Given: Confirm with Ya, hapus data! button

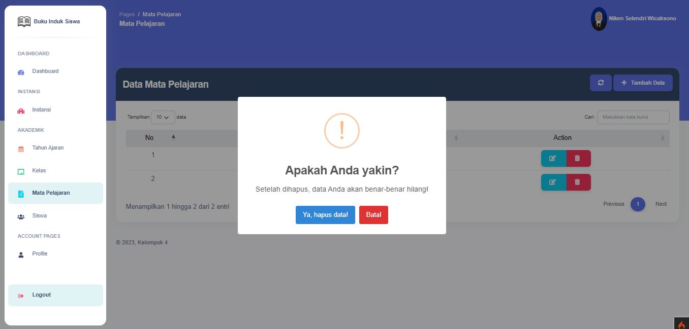Looking at the screenshot, I should [x=325, y=215].
